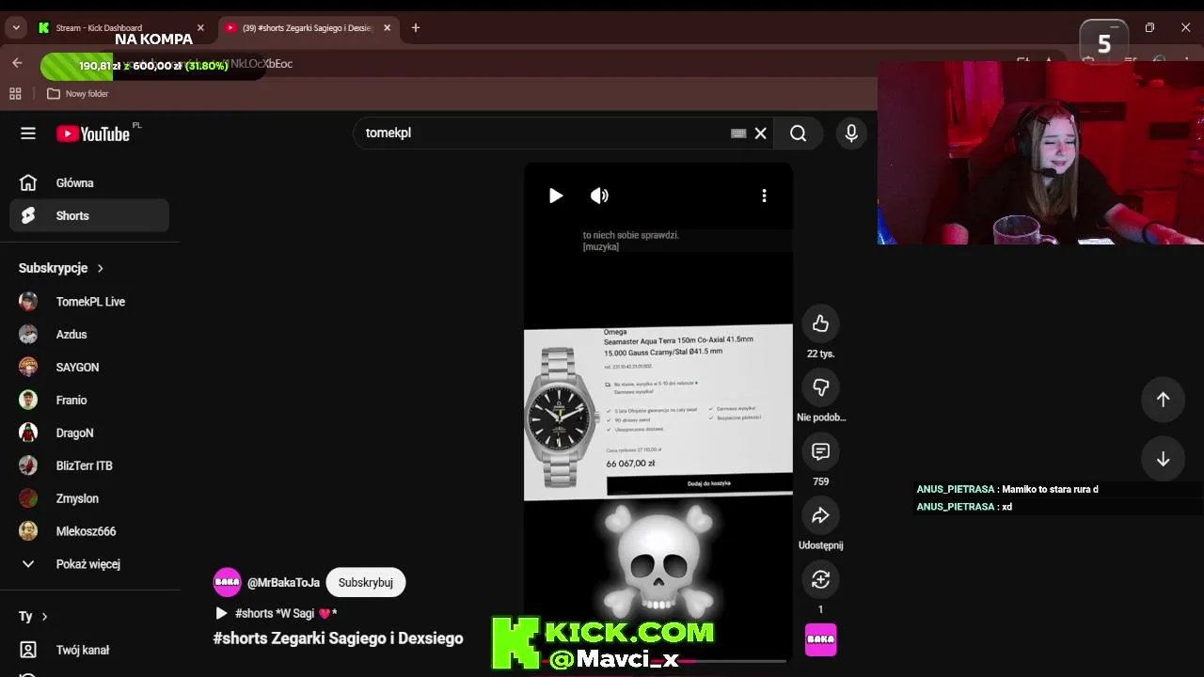Open the comments with 759 count
The width and height of the screenshot is (1204, 677).
(x=820, y=451)
